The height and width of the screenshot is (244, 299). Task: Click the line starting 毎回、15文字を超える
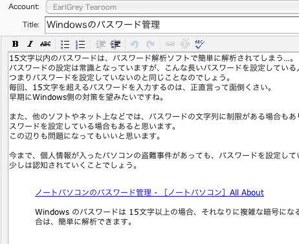point(140,87)
